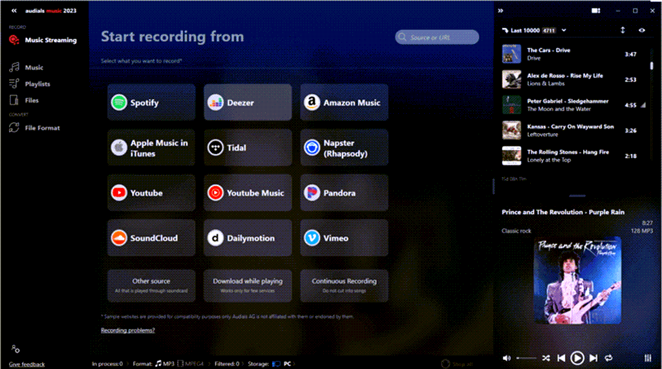Image resolution: width=662 pixels, height=369 pixels.
Task: Click the Youtube Music logo icon
Action: (215, 193)
